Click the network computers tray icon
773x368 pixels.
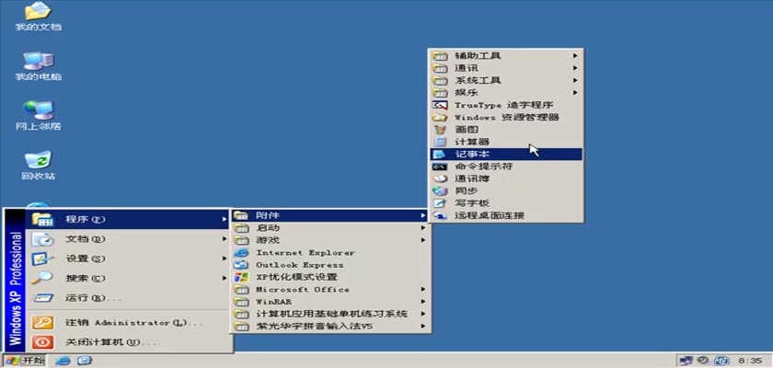(x=686, y=362)
